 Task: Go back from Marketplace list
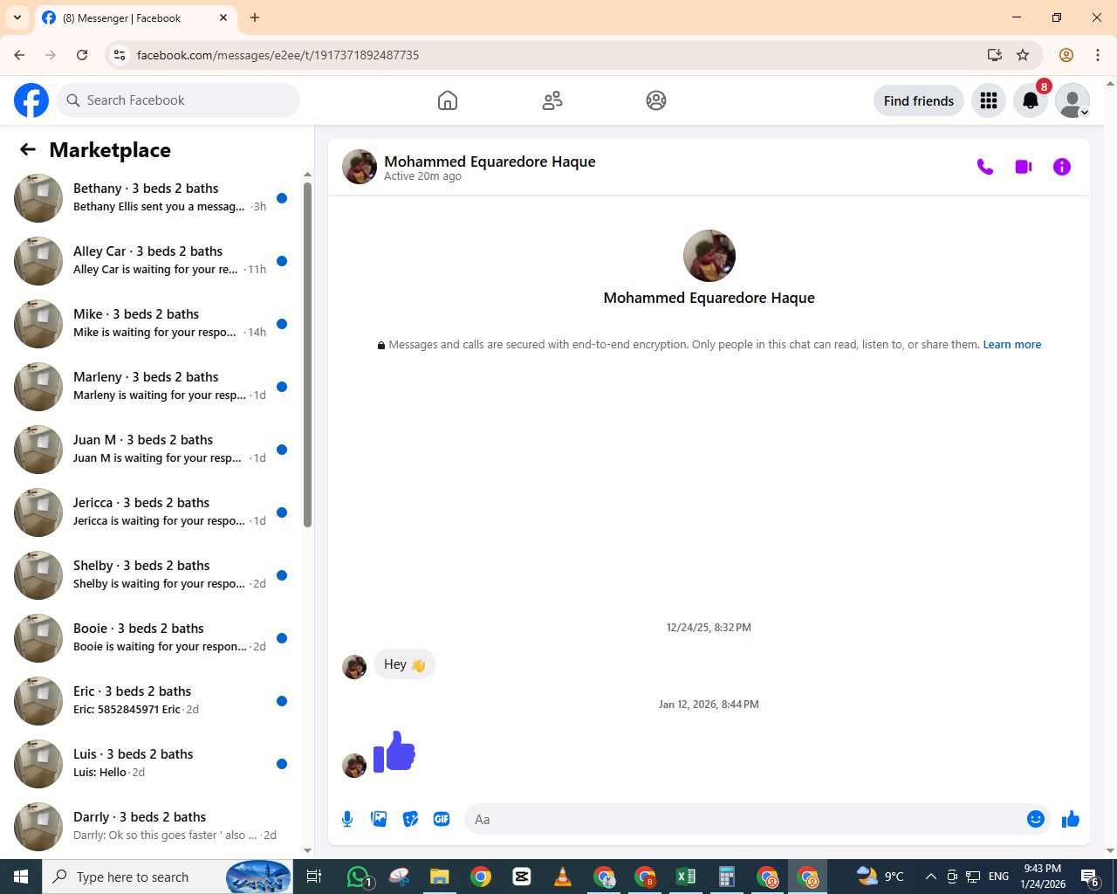28,149
